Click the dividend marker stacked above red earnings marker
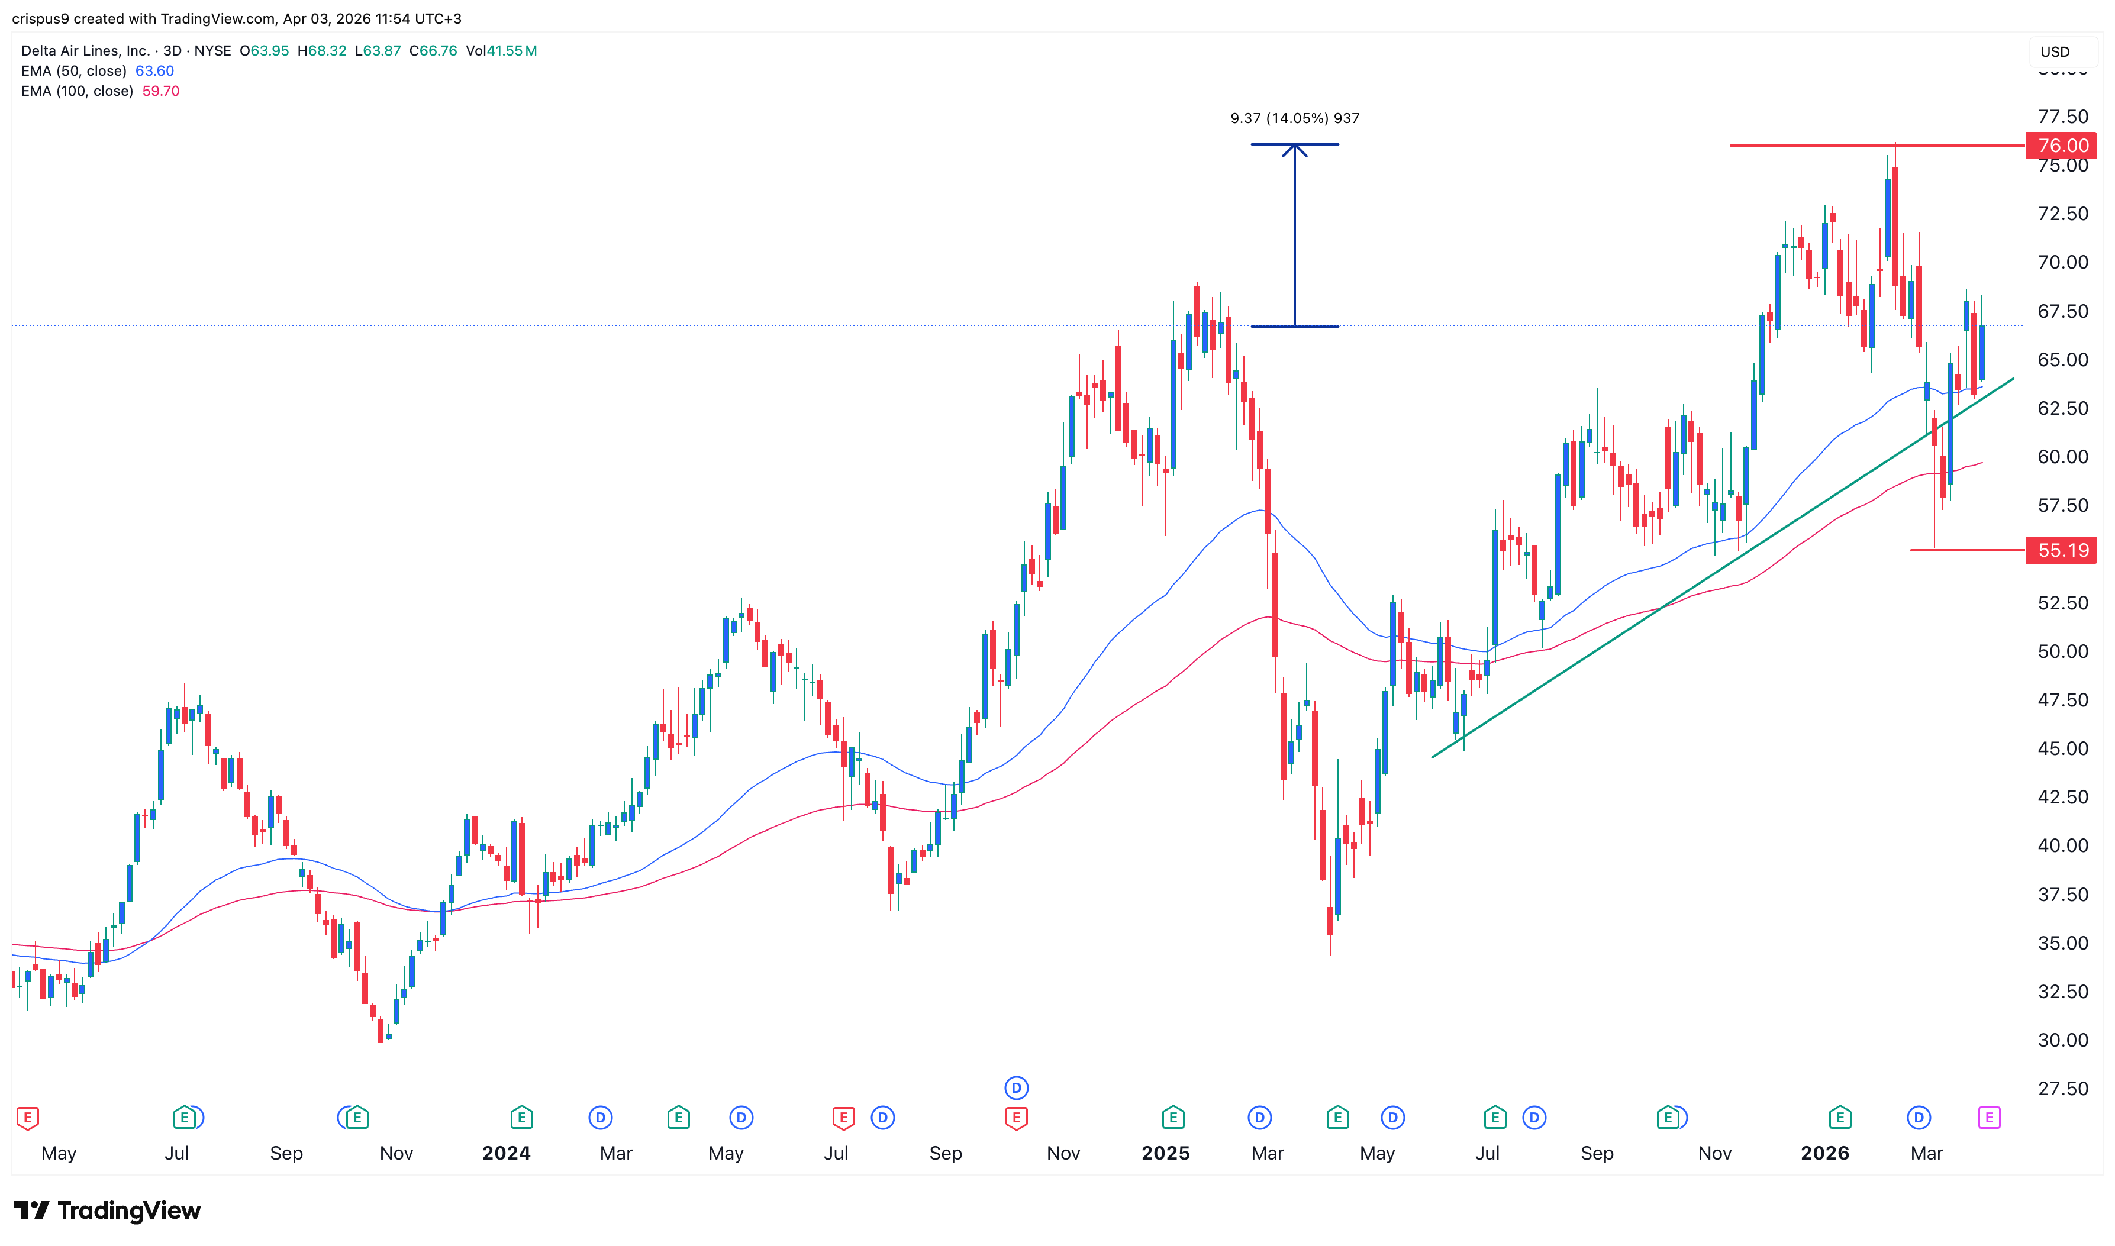 1016,1088
